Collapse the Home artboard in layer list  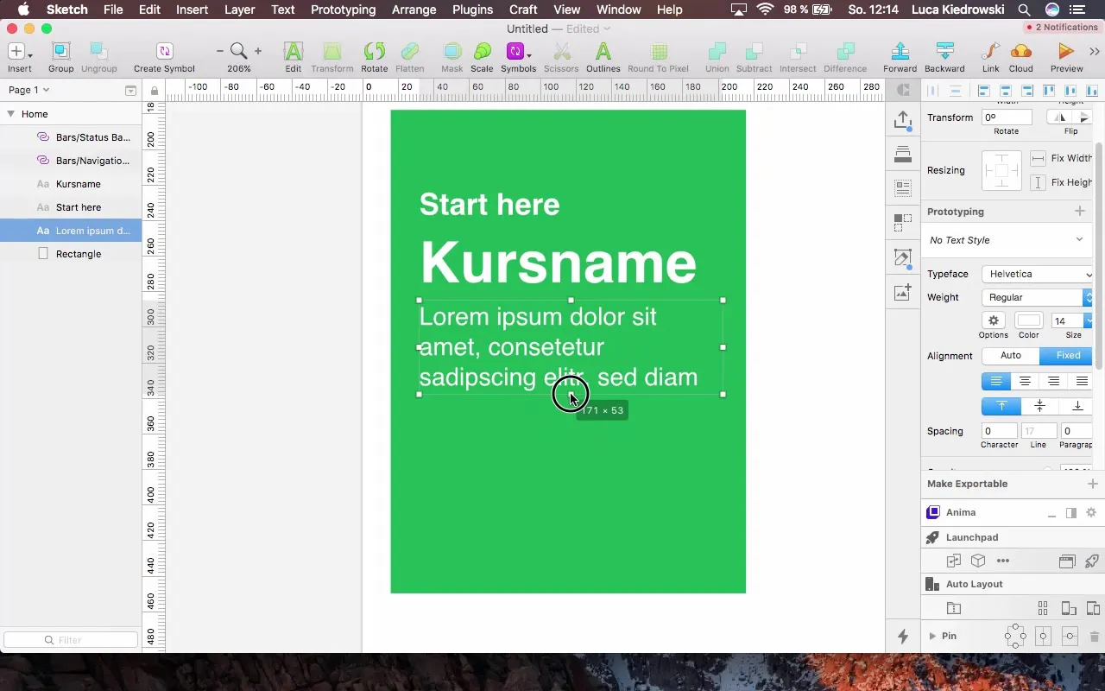click(x=10, y=114)
